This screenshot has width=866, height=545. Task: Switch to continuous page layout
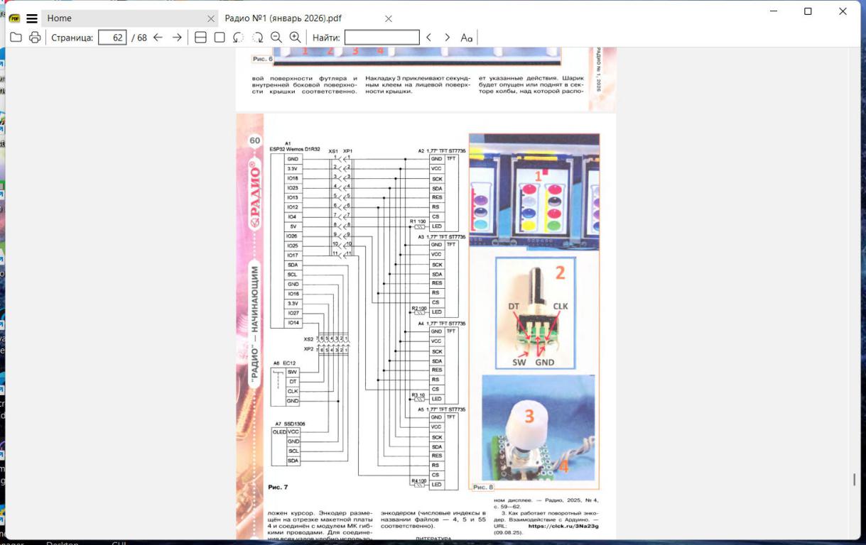tap(200, 38)
